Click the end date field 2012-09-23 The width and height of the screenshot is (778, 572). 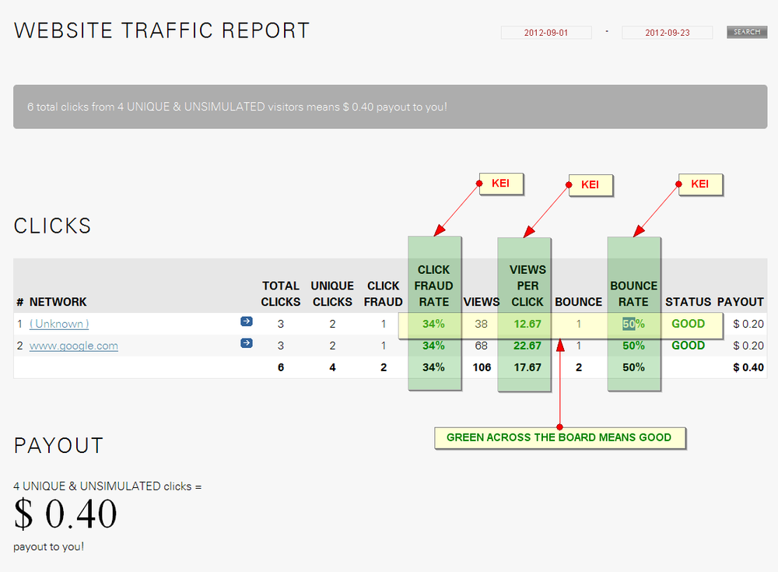[667, 33]
